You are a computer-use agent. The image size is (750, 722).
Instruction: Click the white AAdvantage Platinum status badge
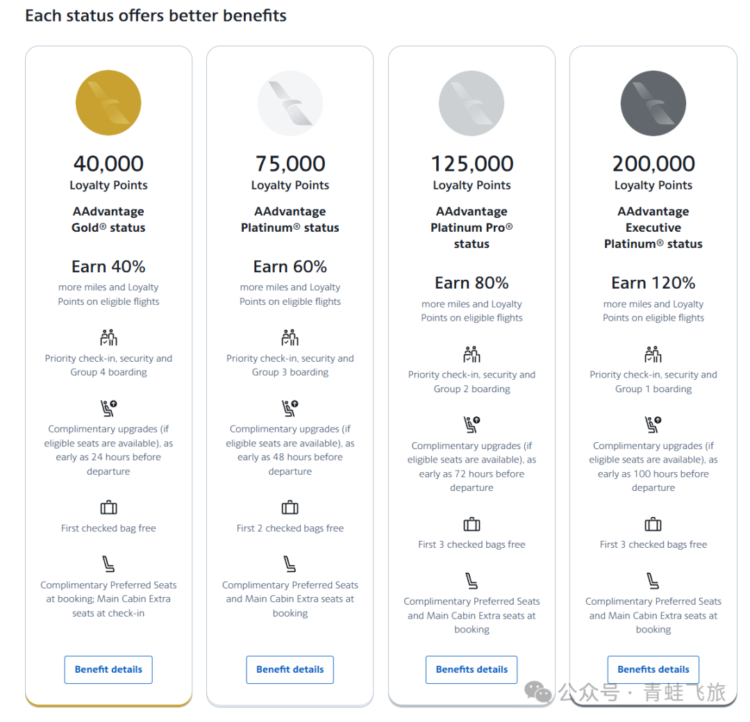coord(290,103)
